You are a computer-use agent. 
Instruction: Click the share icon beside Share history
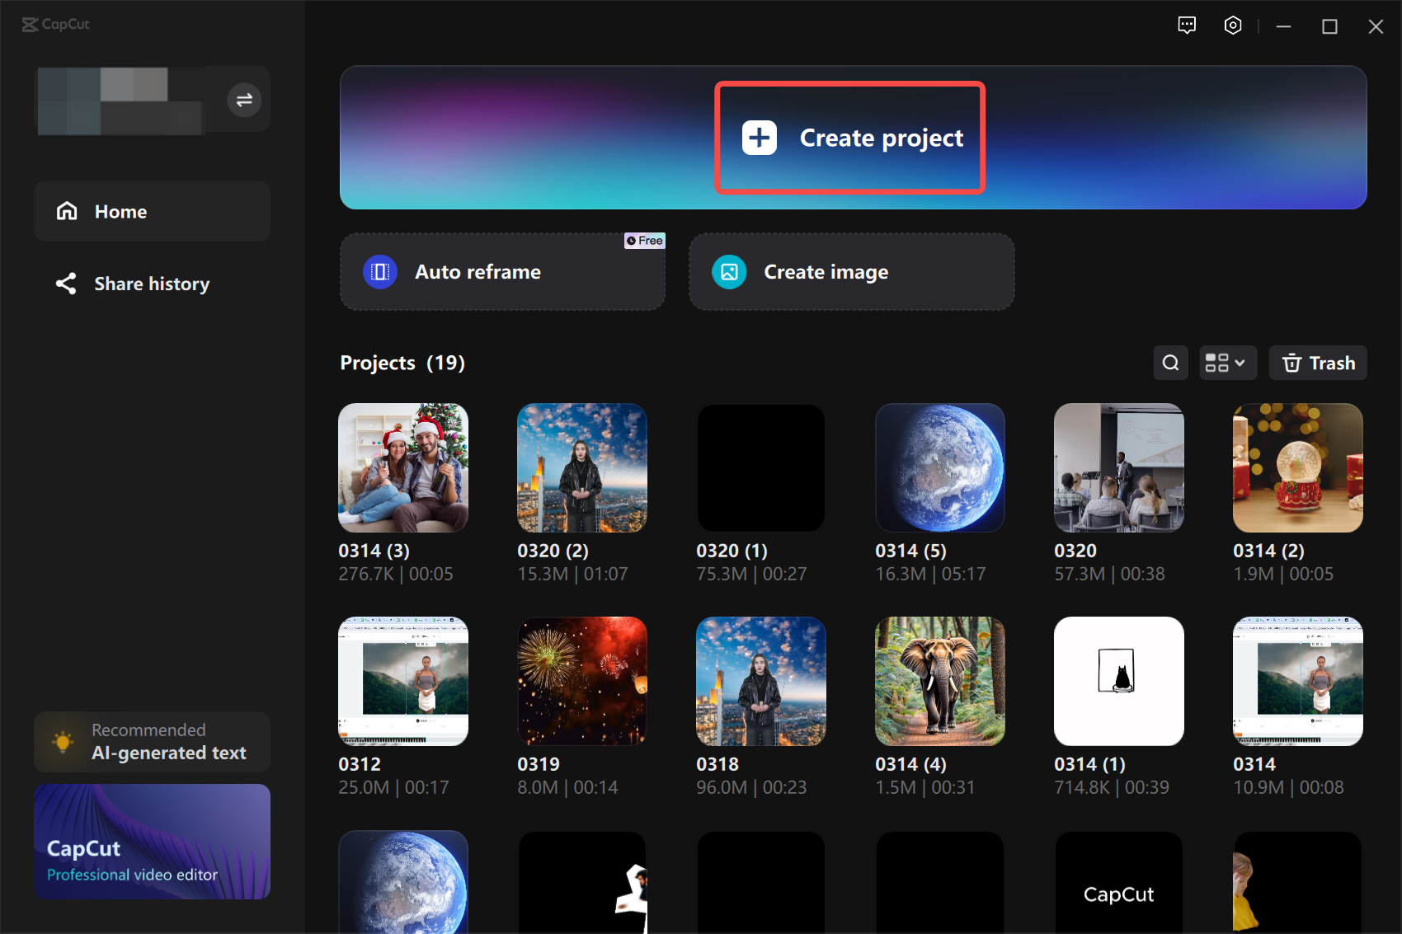point(67,284)
